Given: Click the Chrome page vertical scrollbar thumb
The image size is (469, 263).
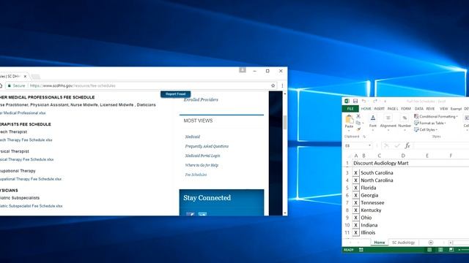Looking at the screenshot, I should point(285,122).
